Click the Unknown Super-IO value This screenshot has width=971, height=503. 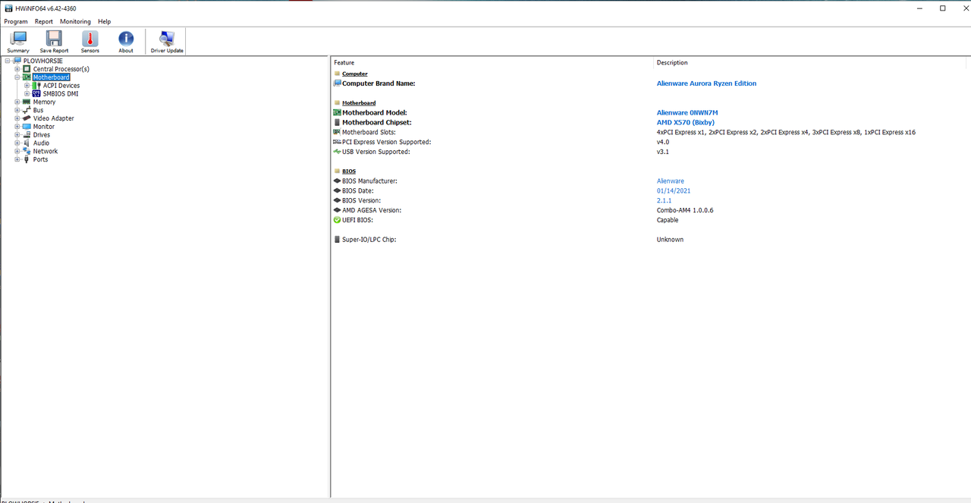[x=670, y=240]
